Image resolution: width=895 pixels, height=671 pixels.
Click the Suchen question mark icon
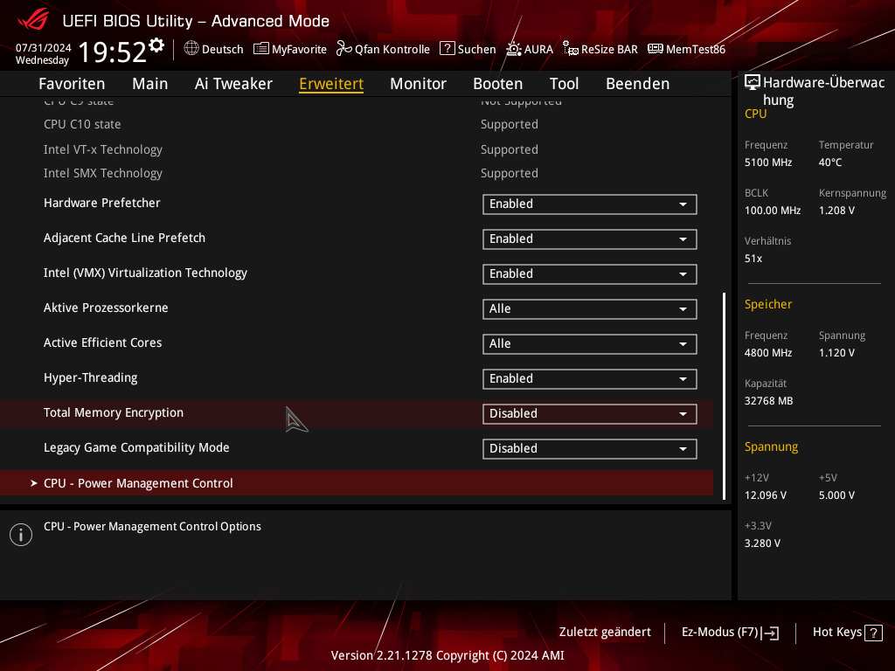(x=447, y=49)
